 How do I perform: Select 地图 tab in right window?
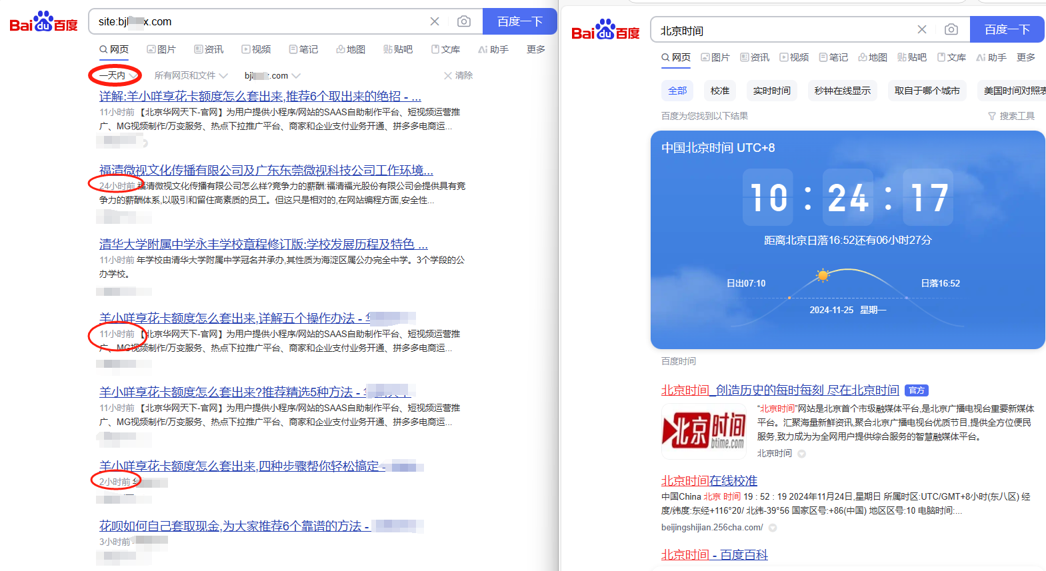coord(873,57)
